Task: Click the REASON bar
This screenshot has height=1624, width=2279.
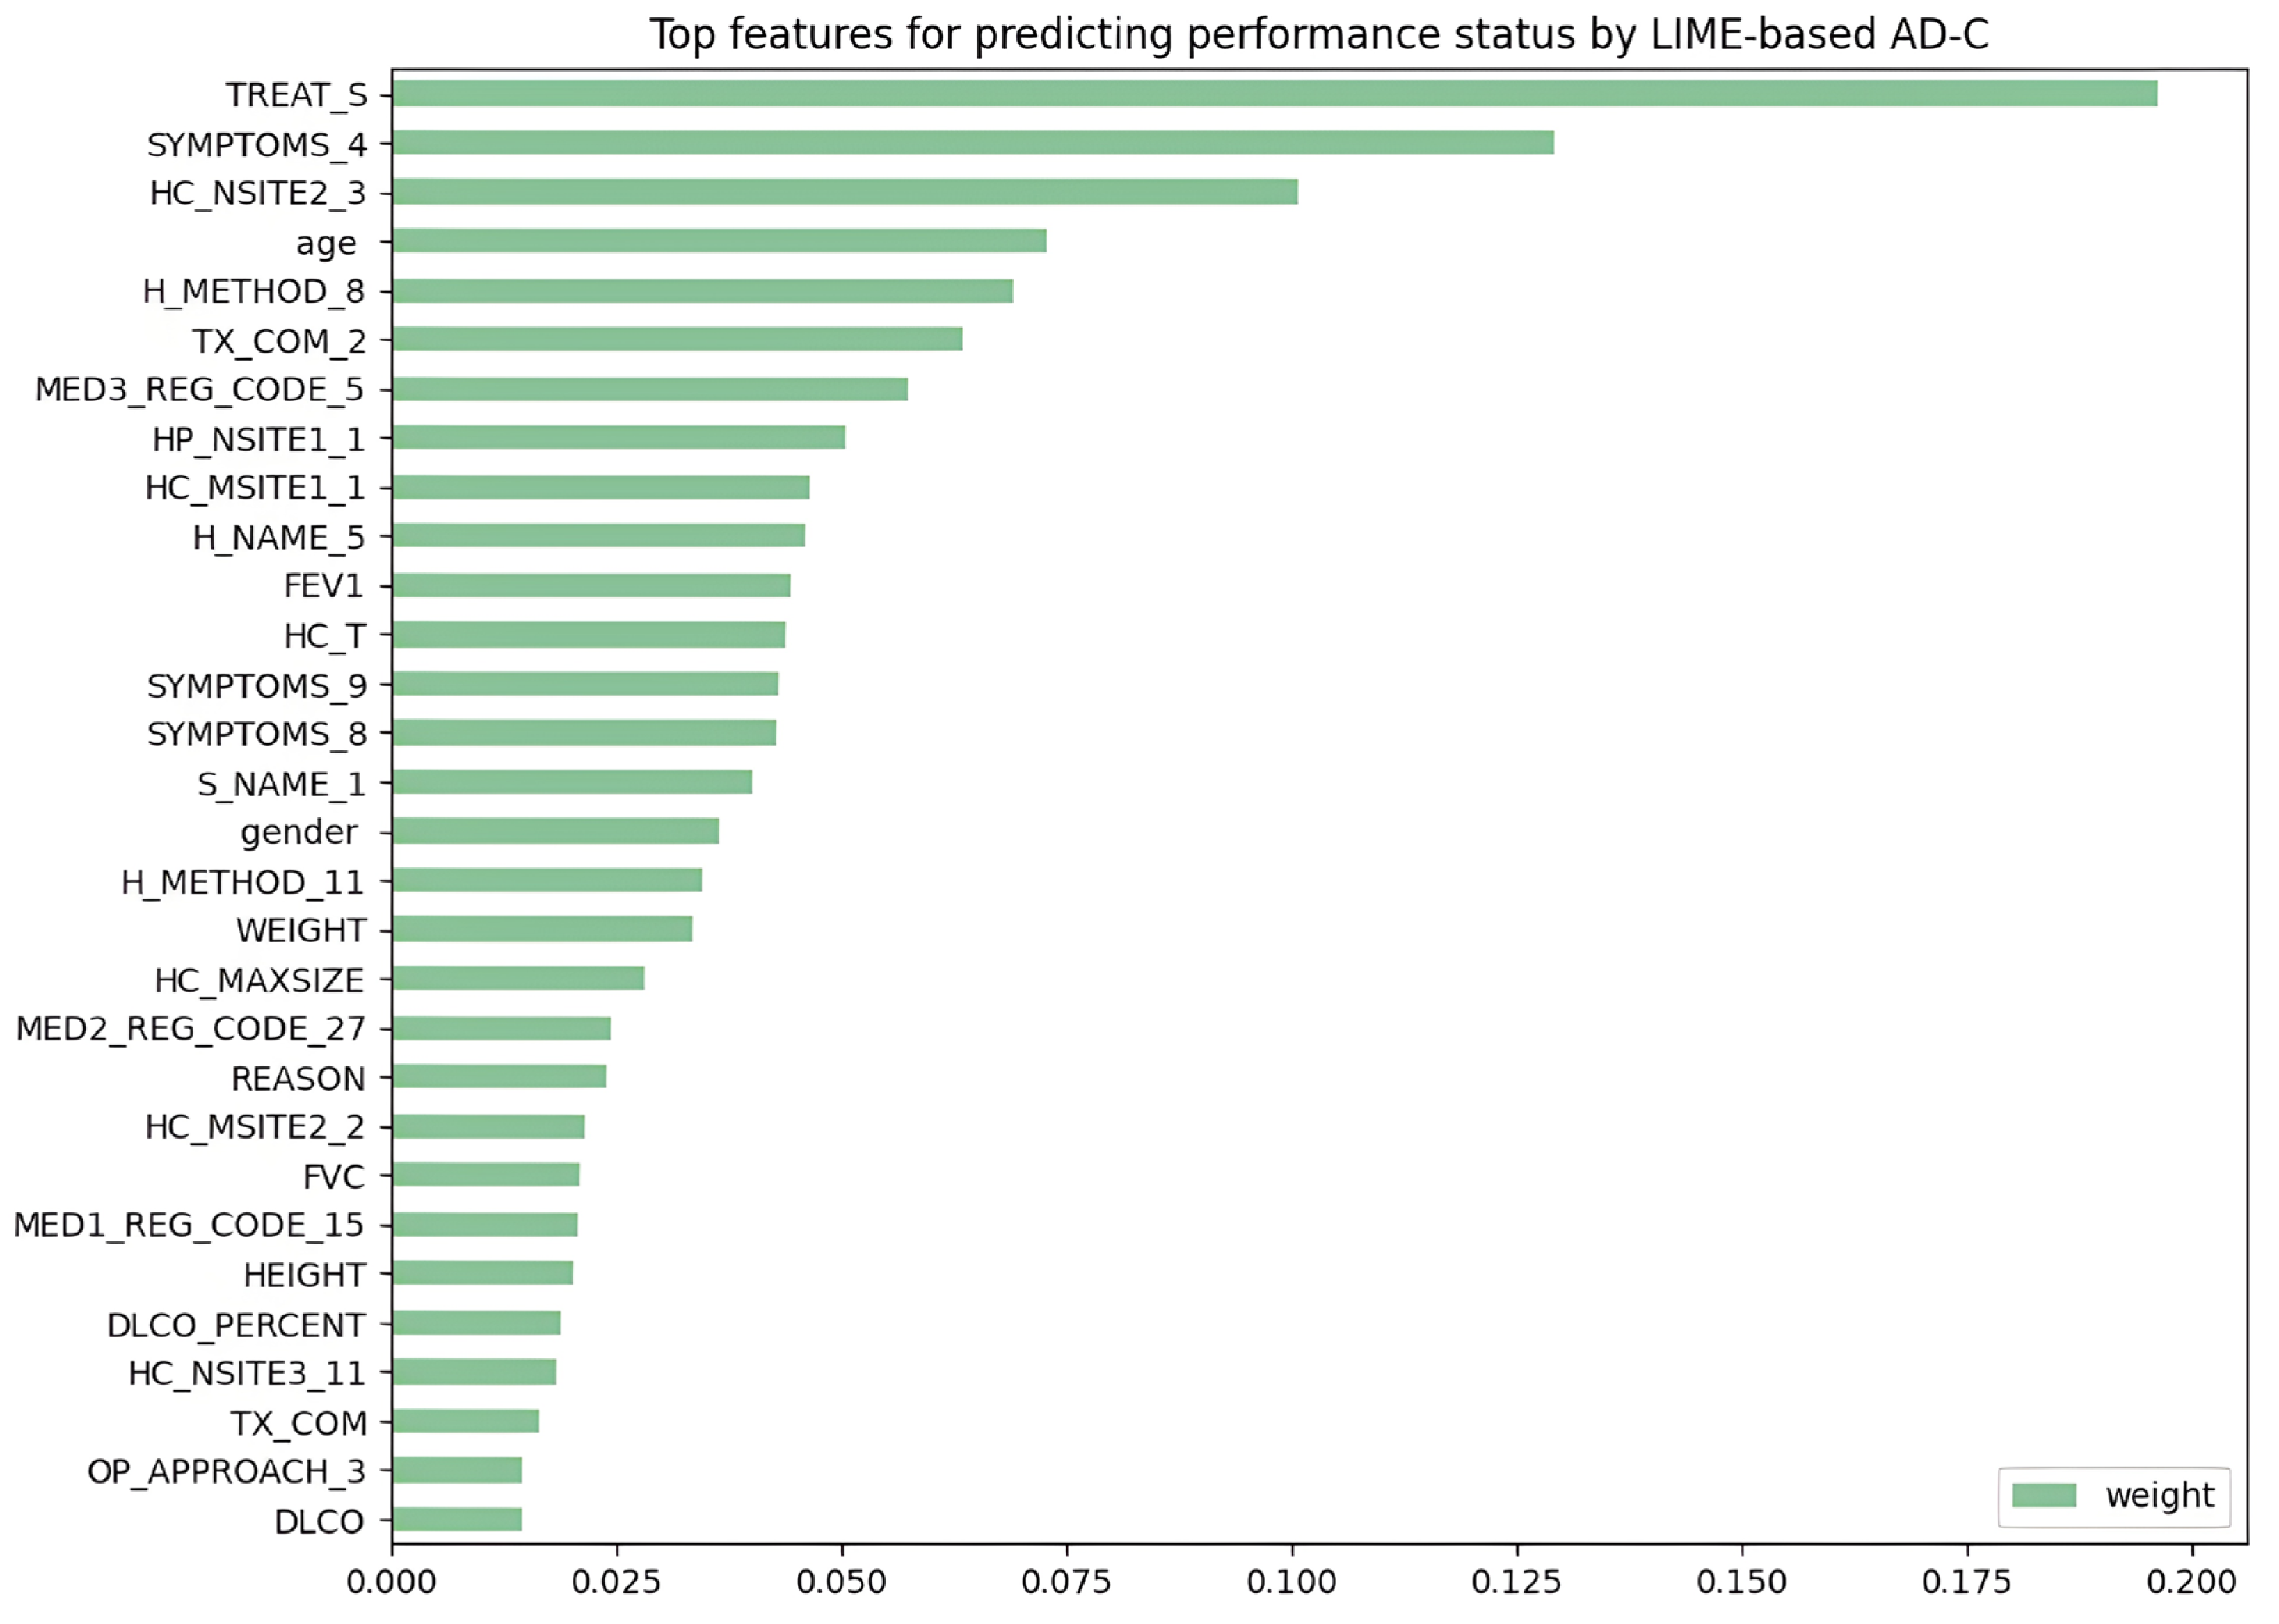Action: pyautogui.click(x=499, y=1077)
